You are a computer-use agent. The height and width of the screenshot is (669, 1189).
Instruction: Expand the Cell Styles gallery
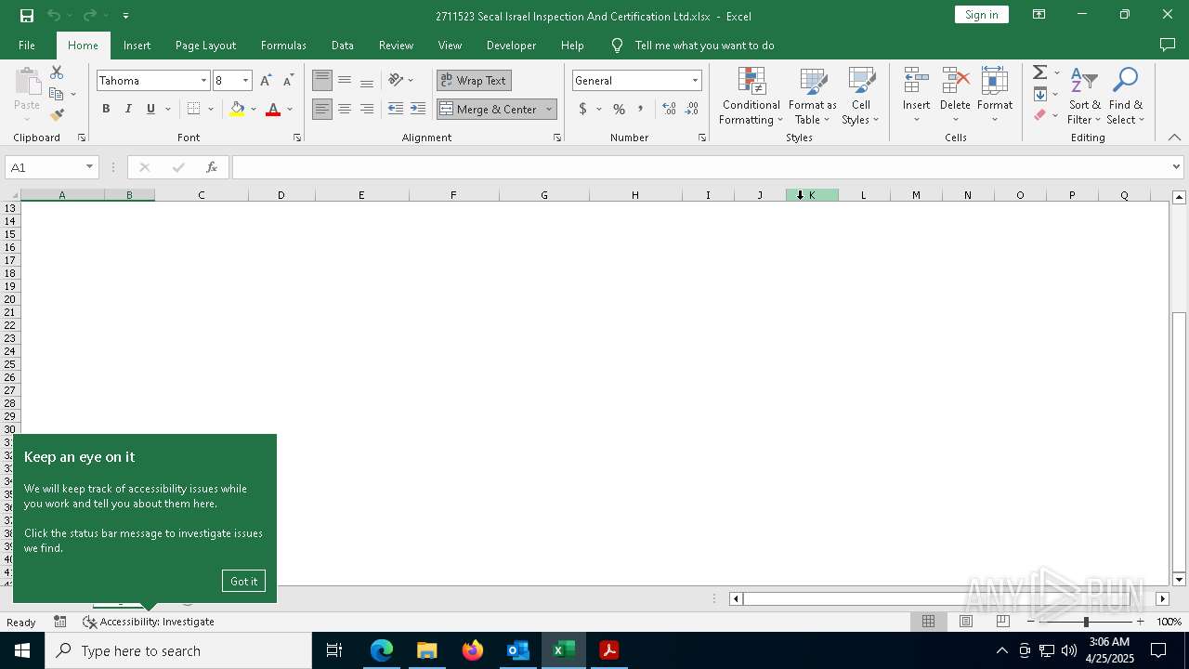coord(861,97)
